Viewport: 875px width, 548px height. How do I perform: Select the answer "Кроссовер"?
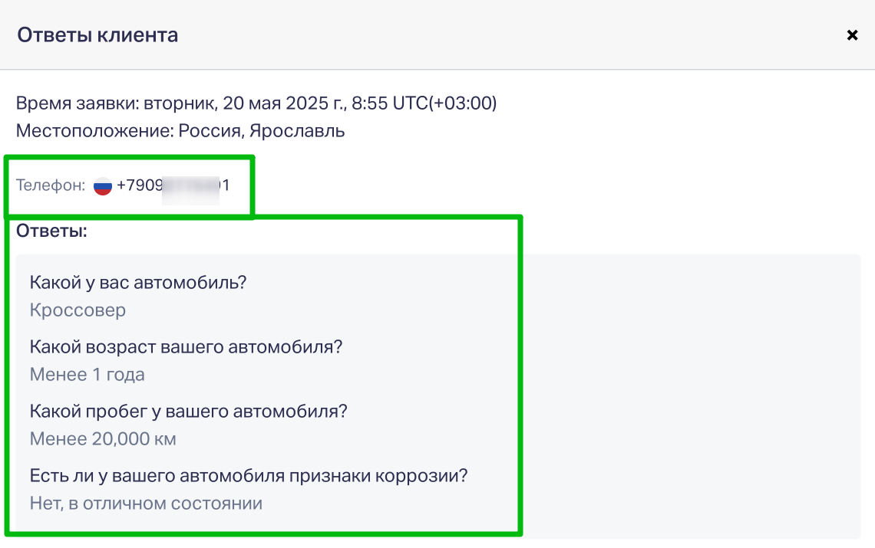(78, 310)
